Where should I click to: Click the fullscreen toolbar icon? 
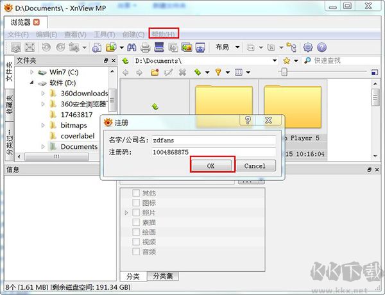30,47
